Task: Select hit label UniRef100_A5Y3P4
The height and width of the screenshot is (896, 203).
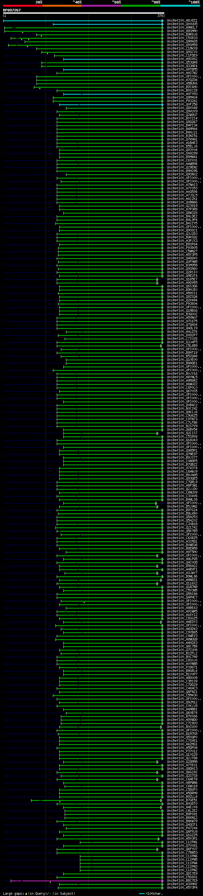Action: click(182, 888)
